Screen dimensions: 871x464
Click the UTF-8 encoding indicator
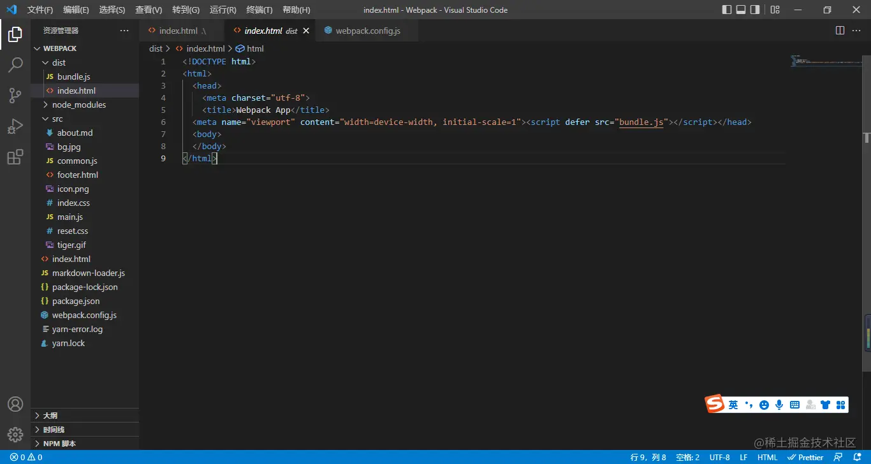[x=719, y=457]
